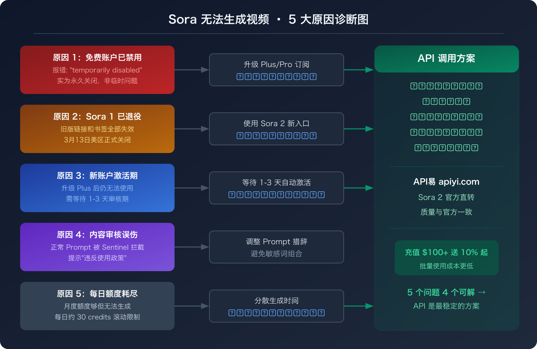
Task: Click the green arrow pointing to API 调用方案
Action: (x=359, y=69)
